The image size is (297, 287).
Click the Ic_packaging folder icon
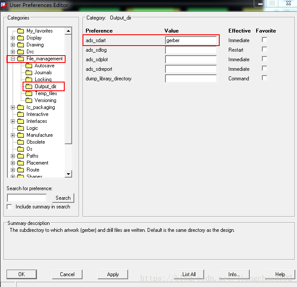21,107
